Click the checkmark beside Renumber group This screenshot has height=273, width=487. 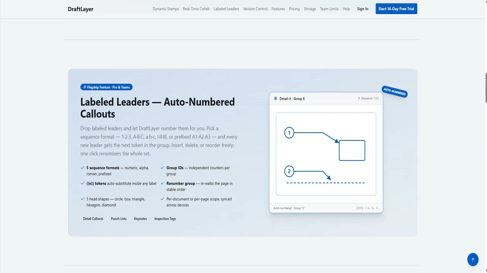point(162,183)
